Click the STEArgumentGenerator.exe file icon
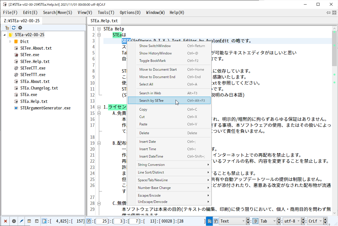This screenshot has height=226, width=338. [x=16, y=108]
